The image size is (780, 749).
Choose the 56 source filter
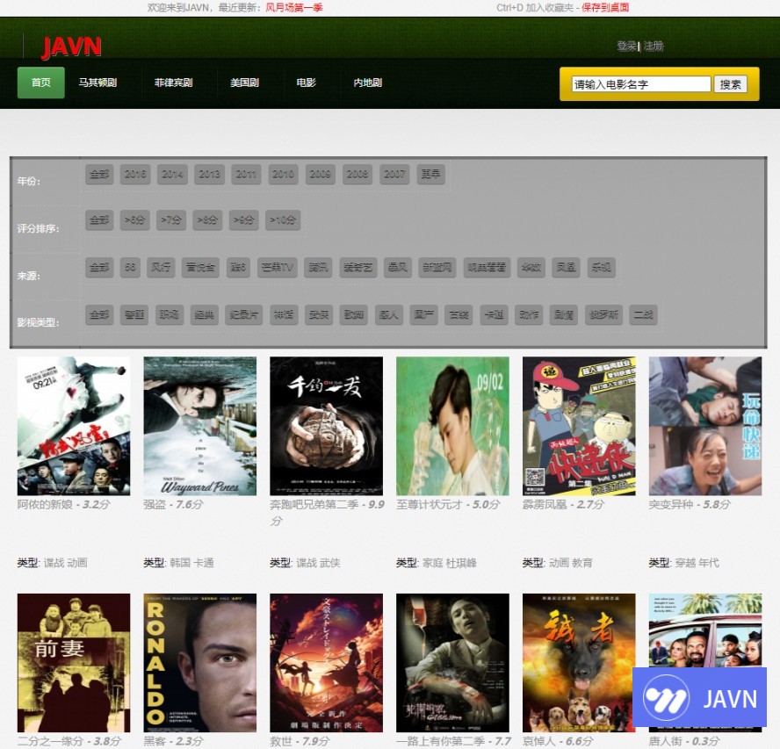130,268
